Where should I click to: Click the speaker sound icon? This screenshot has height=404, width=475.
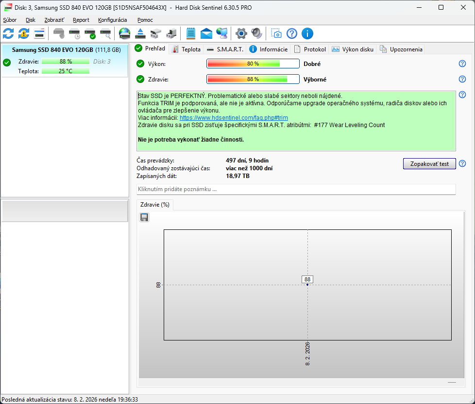(x=256, y=33)
